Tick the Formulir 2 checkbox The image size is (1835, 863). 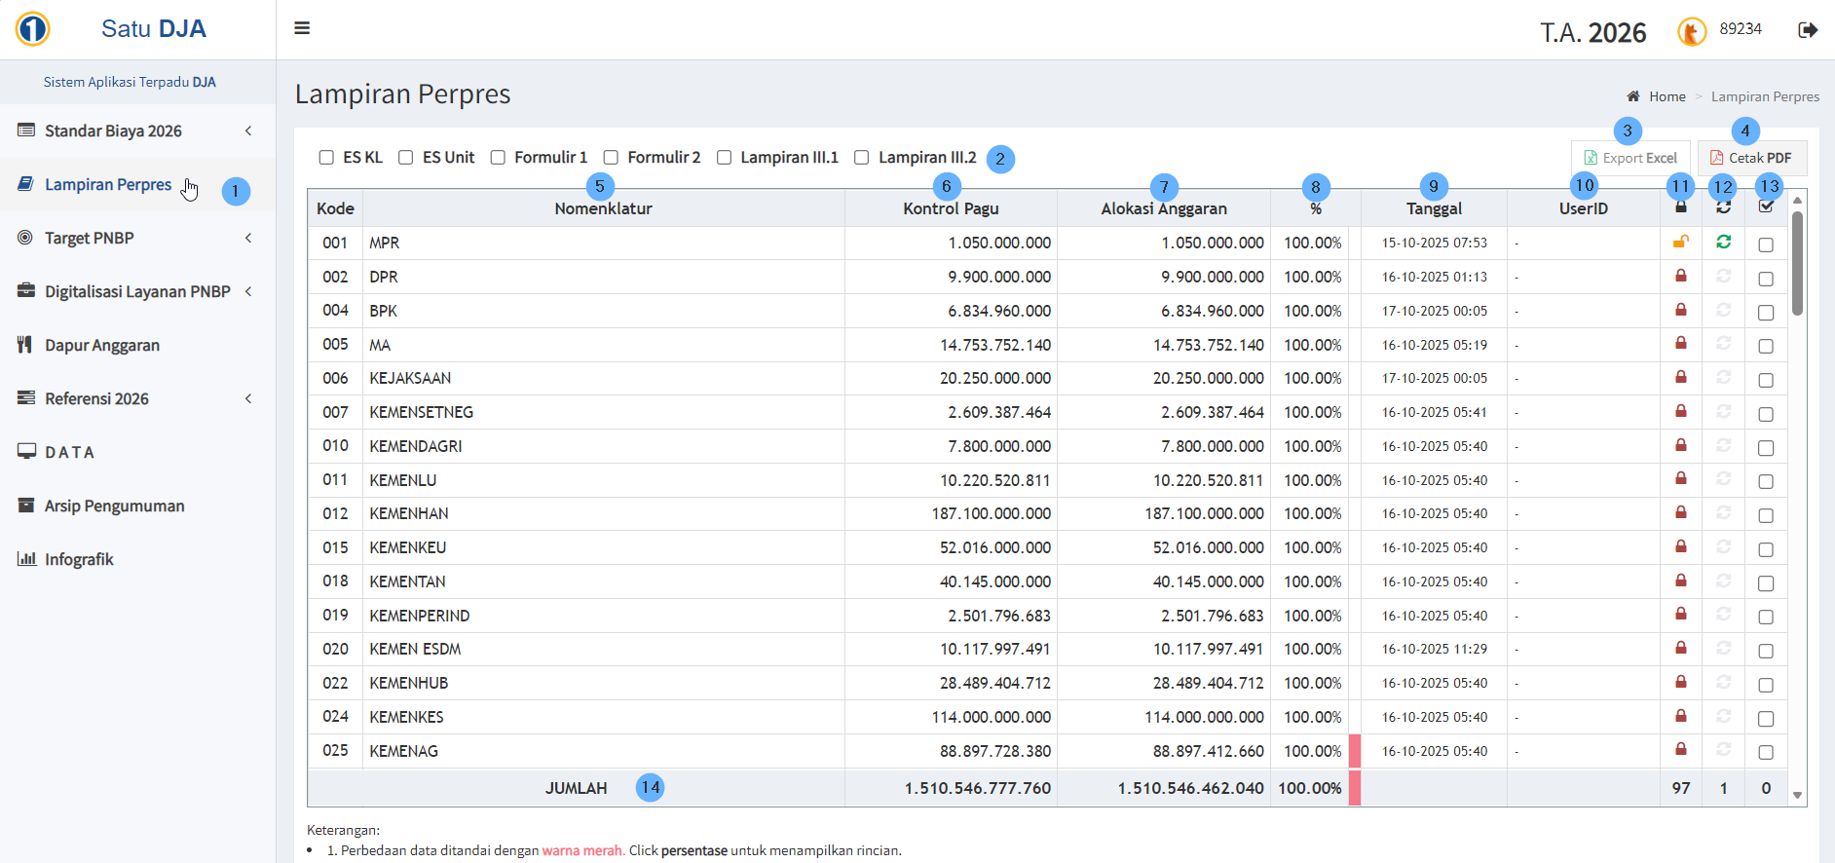coord(611,158)
